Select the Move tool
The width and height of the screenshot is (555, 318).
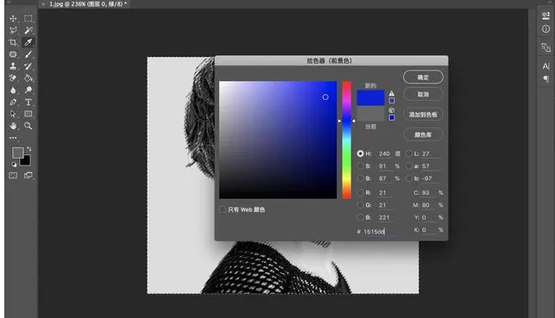click(x=13, y=18)
